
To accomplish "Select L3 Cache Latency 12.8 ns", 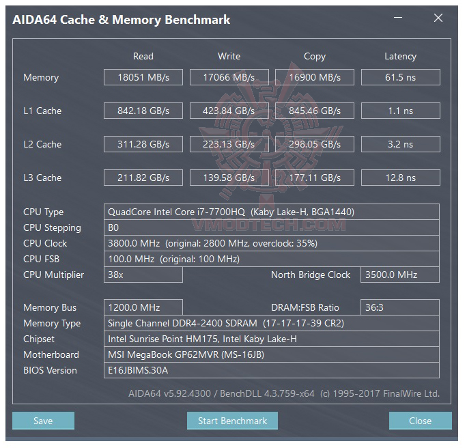I will point(401,178).
